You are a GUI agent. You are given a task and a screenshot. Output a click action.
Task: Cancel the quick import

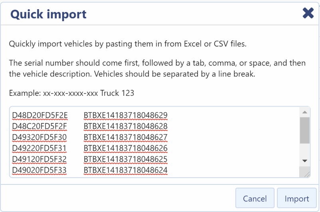pyautogui.click(x=255, y=198)
